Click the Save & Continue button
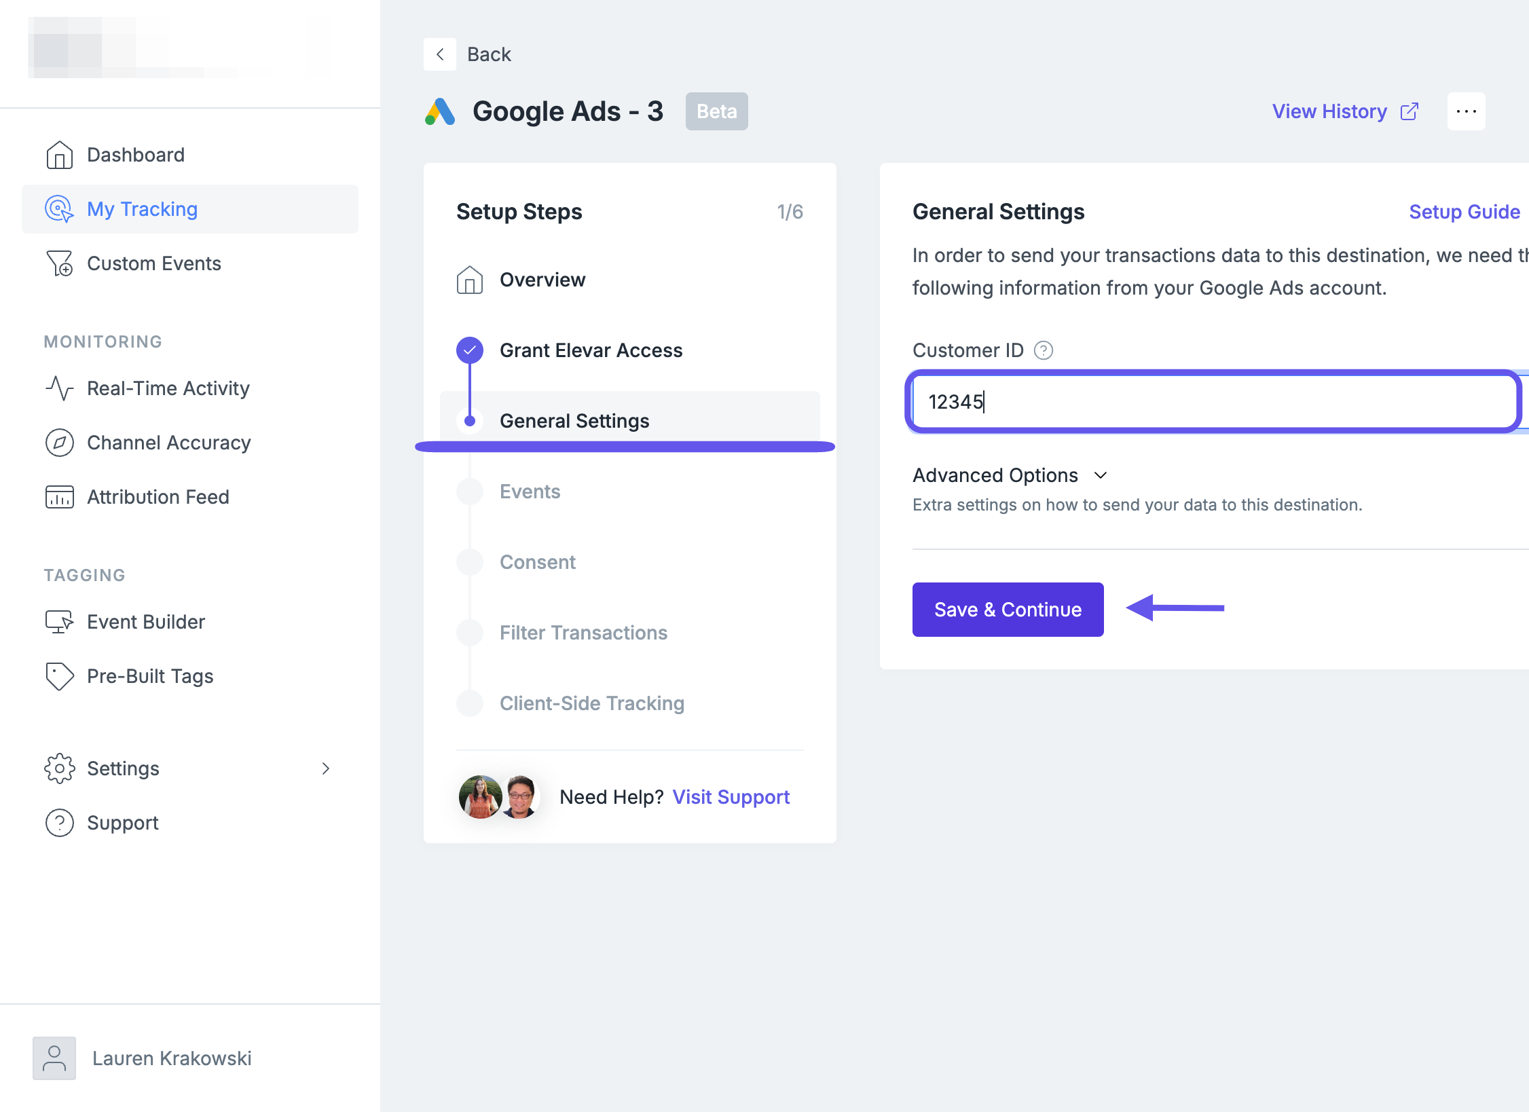This screenshot has width=1529, height=1112. point(1008,610)
